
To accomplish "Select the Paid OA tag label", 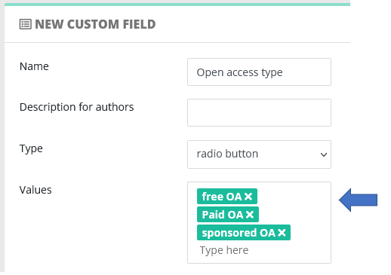I will pos(223,215).
